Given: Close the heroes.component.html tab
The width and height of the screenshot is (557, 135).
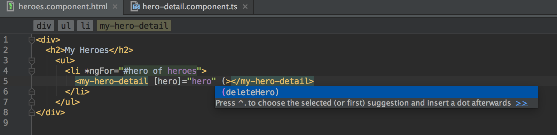Looking at the screenshot, I should point(115,7).
